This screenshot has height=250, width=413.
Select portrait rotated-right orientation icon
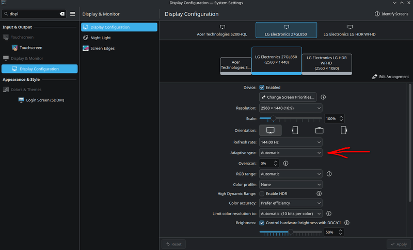click(343, 130)
